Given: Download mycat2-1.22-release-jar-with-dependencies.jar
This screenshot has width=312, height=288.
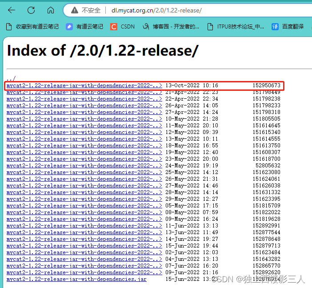Looking at the screenshot, I should coord(76,279).
